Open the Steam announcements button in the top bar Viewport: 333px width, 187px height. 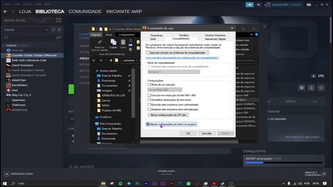point(250,5)
